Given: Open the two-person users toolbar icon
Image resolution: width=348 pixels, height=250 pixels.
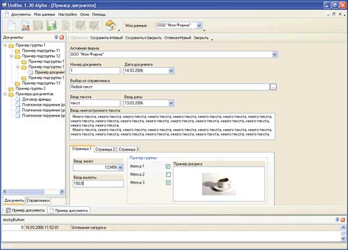Looking at the screenshot, I should click(25, 25).
